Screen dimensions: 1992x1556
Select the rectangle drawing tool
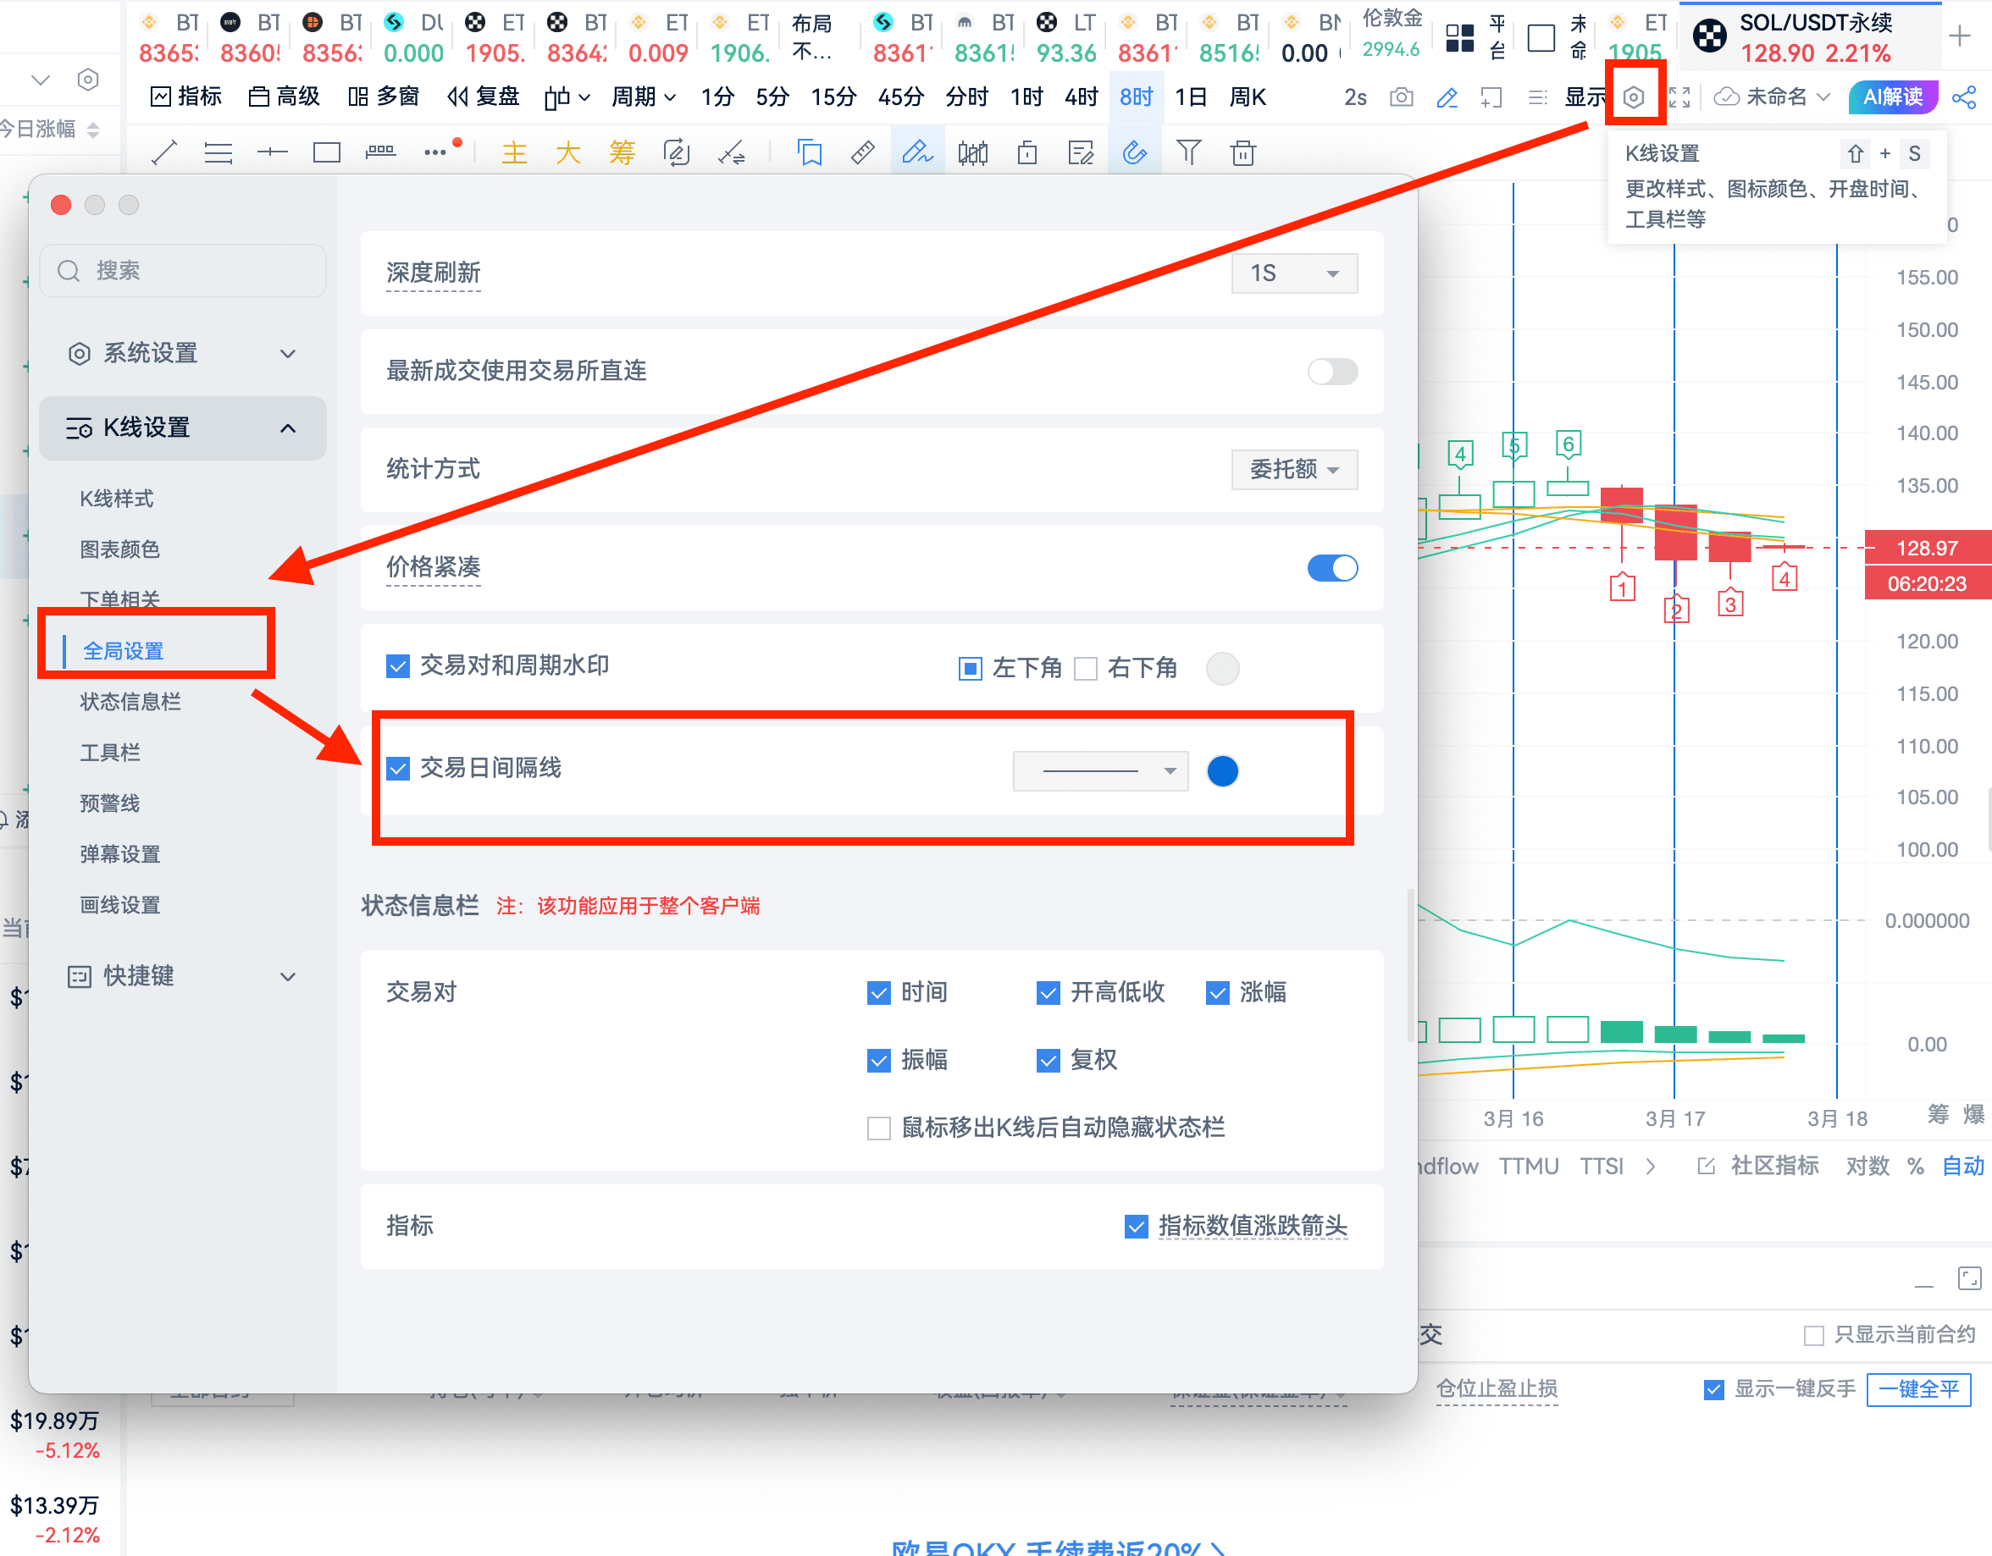click(x=327, y=152)
